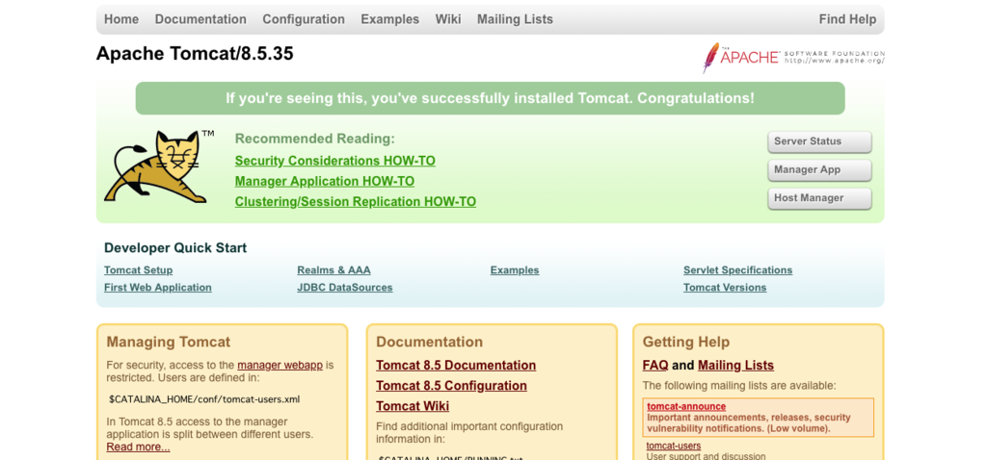Image resolution: width=987 pixels, height=460 pixels.
Task: Open Examples in the top navigation bar
Action: click(389, 19)
